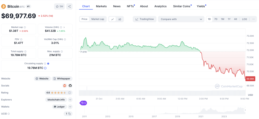Set chart range to 1D
The height and width of the screenshot is (119, 259).
coord(209,19)
